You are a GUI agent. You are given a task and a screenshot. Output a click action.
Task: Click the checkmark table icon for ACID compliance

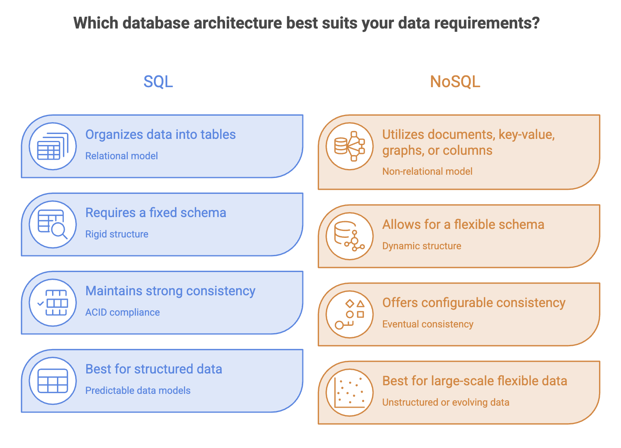(53, 303)
